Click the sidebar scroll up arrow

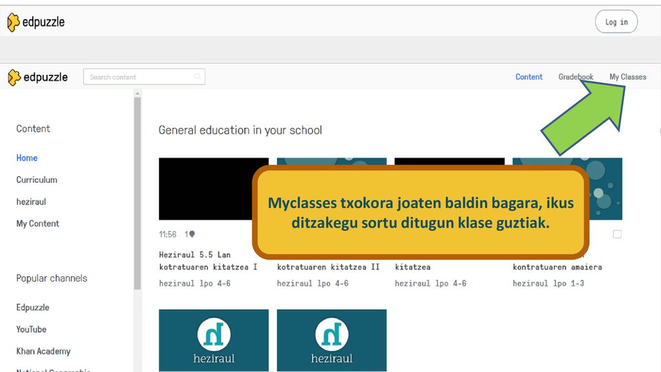[x=137, y=93]
